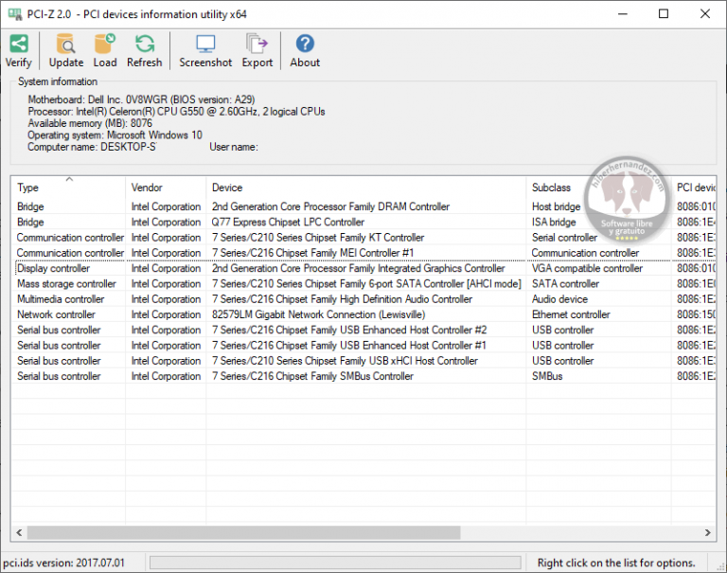Click the horizontal scrollbar left arrow
Viewport: 727px width, 573px height.
pyautogui.click(x=20, y=533)
